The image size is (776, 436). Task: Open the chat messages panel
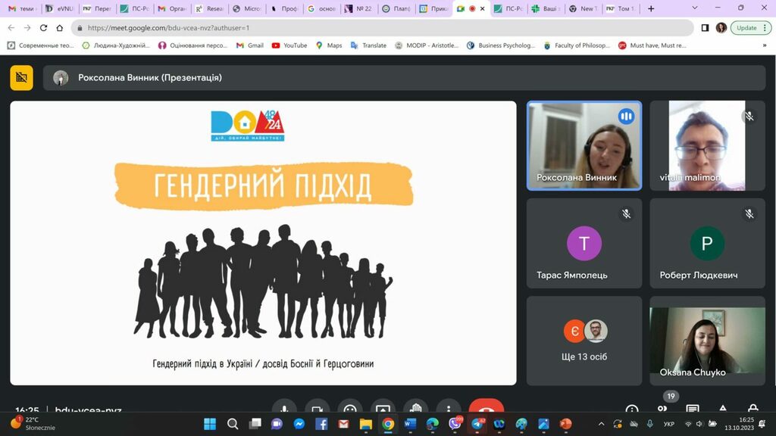693,409
